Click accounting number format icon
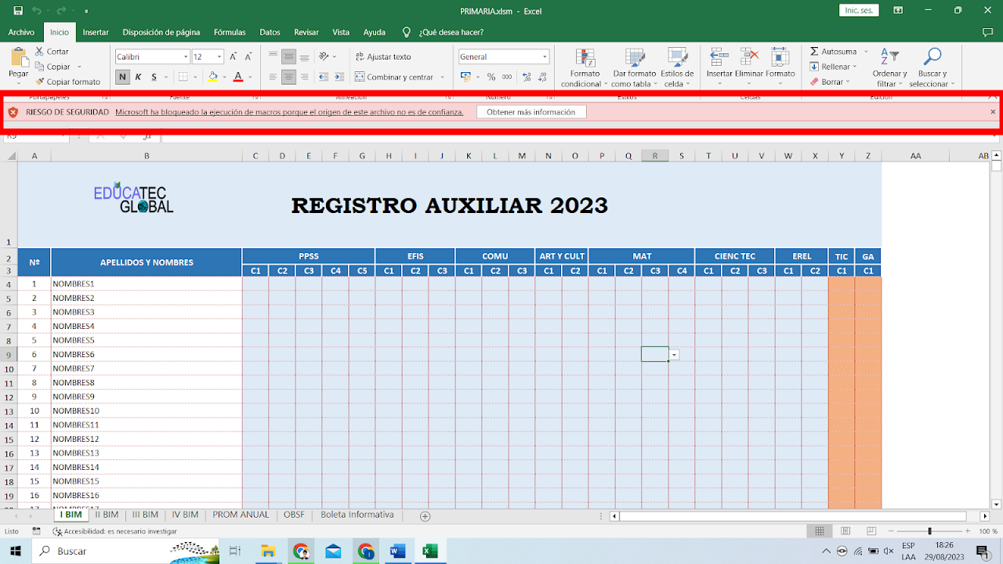1003x564 pixels. pos(465,77)
